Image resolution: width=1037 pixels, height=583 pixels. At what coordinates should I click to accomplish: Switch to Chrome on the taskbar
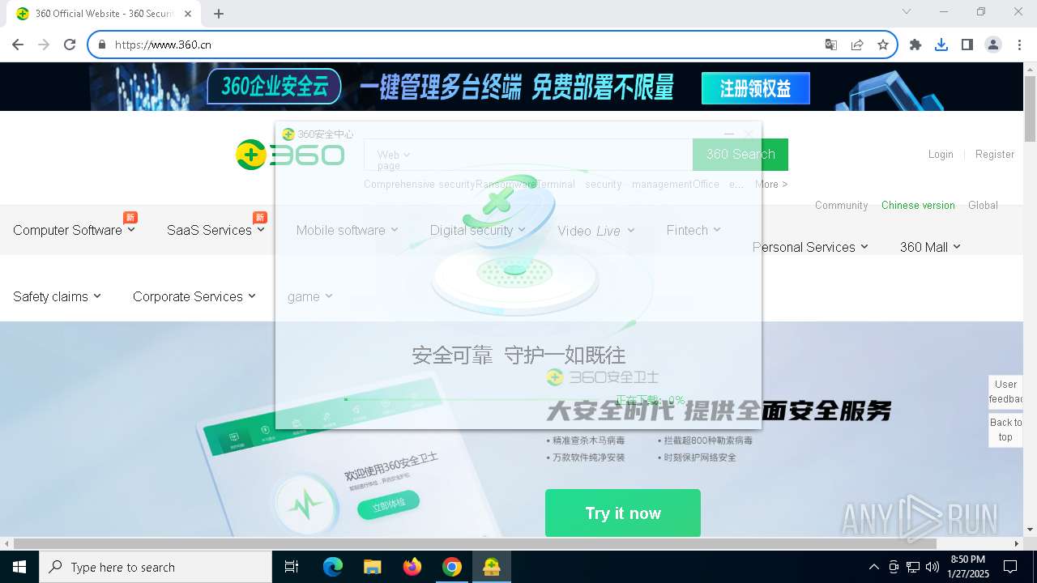[452, 567]
